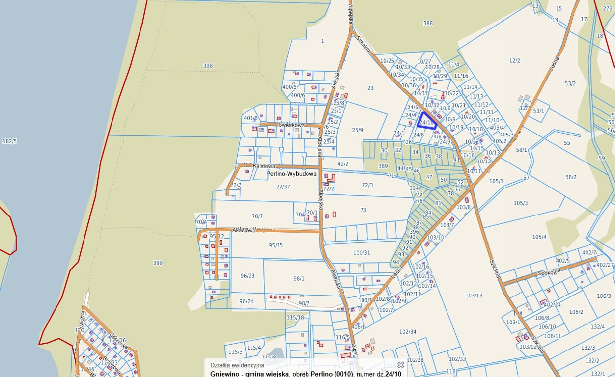Select the highlighted parcel 24/10 on map
The image size is (615, 377).
tap(427, 121)
